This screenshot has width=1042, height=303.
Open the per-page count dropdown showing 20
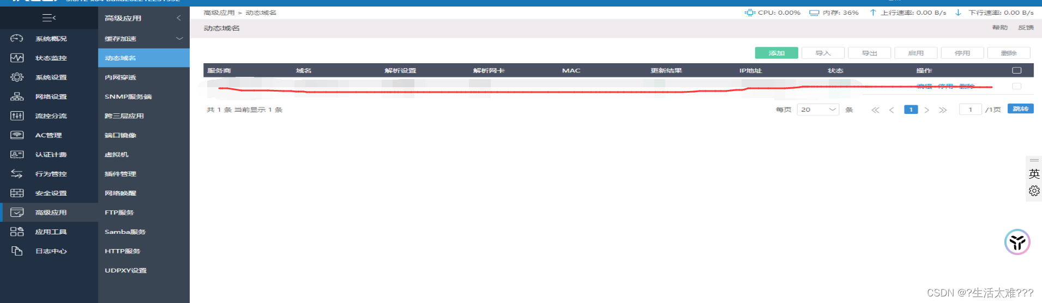click(818, 110)
